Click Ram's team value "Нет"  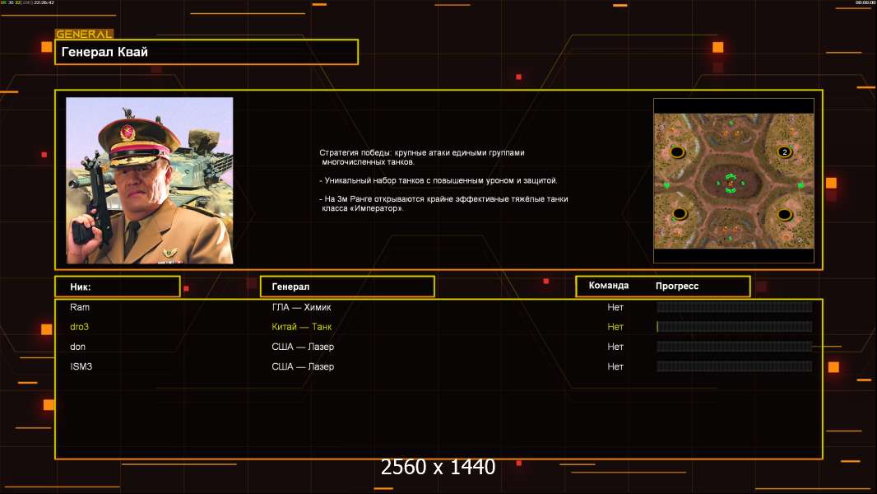[x=615, y=307]
